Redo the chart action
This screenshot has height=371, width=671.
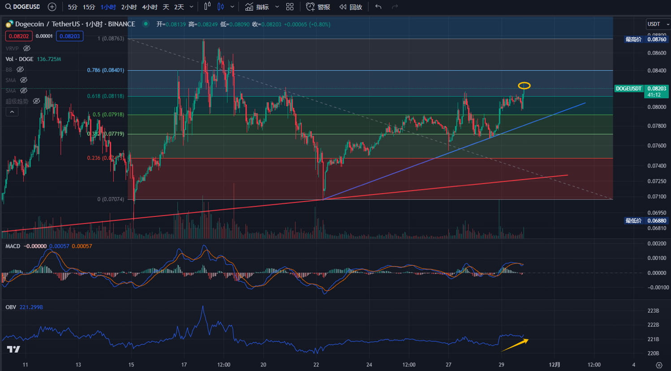395,7
